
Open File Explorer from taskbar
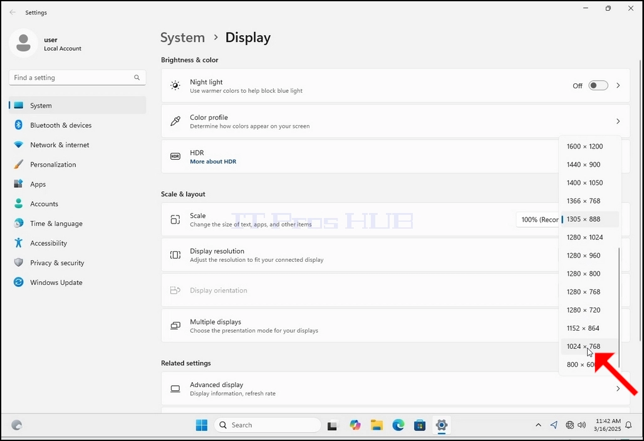[x=377, y=425]
